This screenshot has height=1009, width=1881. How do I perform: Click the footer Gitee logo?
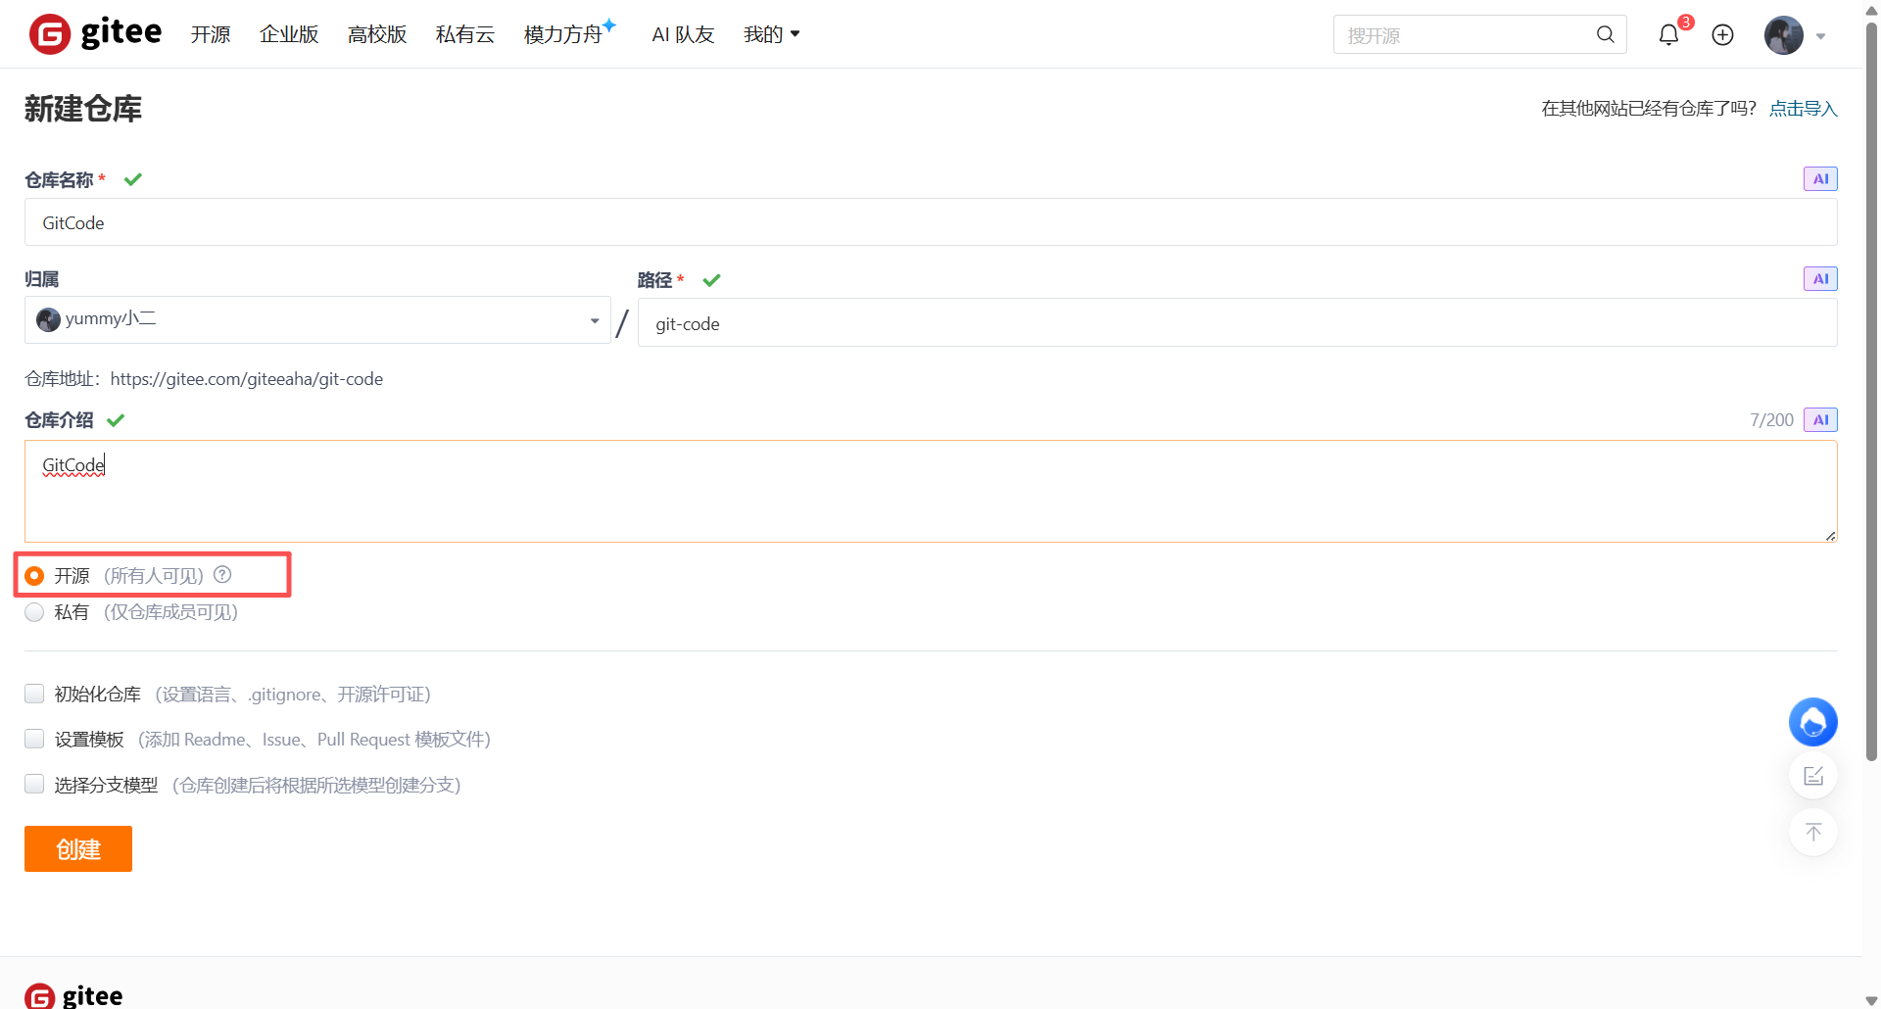[73, 996]
